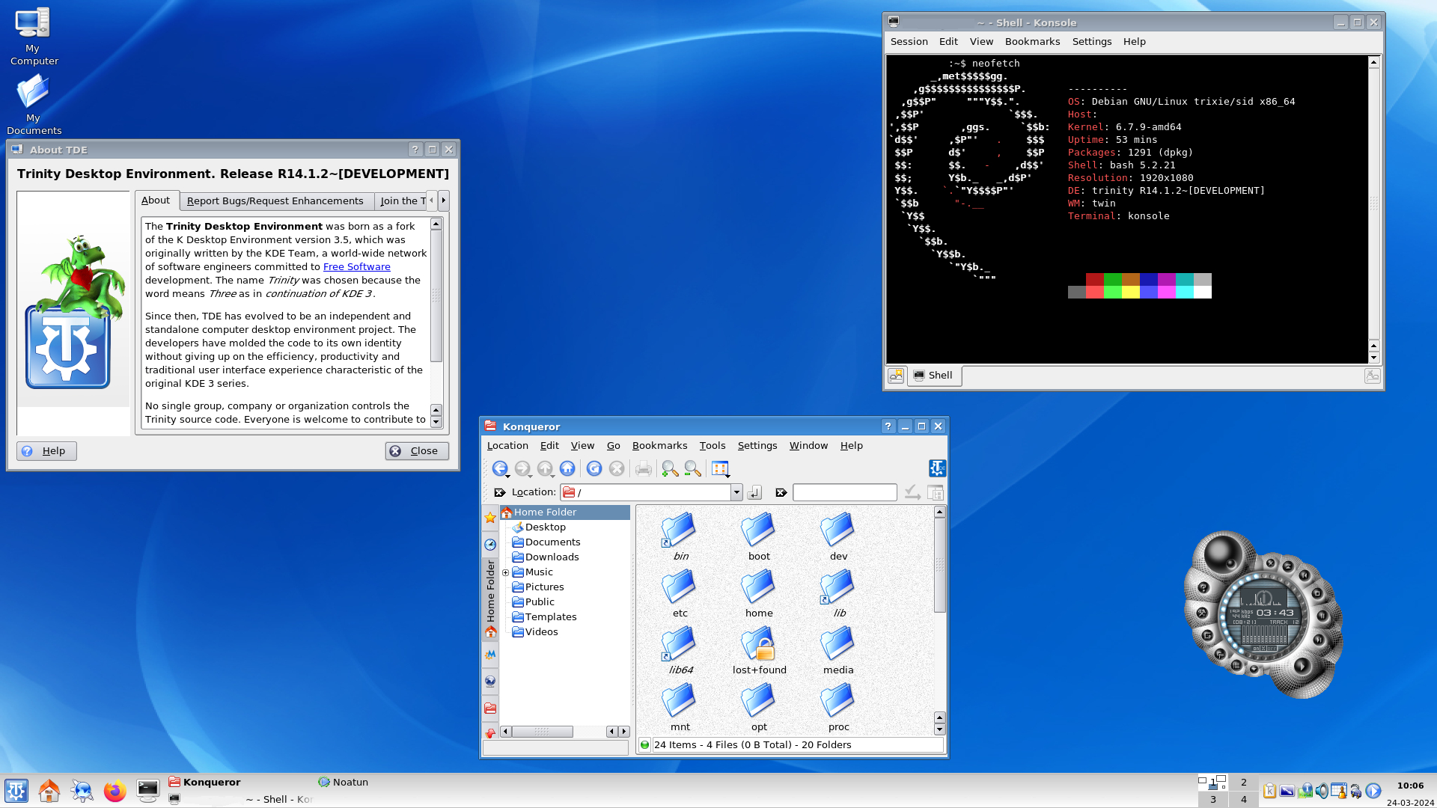Open the Konsole Settings menu
This screenshot has width=1437, height=808.
pos(1091,41)
